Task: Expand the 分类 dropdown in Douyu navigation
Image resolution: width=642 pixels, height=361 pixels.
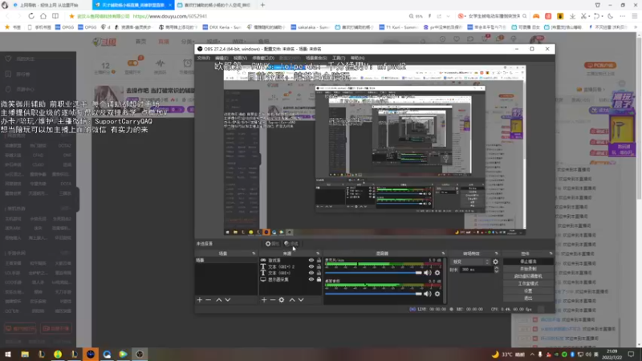Action: tap(188, 42)
